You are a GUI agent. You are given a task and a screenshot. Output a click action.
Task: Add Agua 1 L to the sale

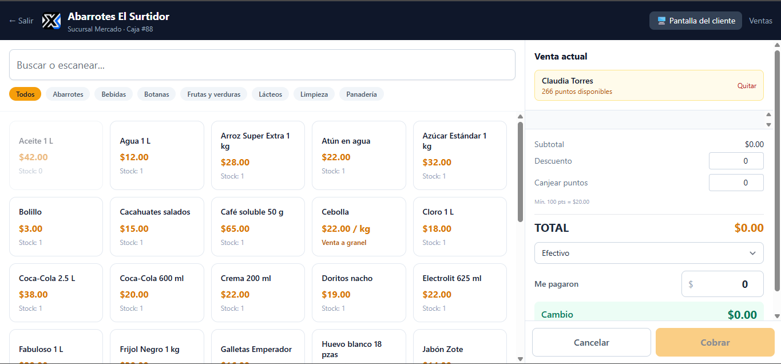pos(157,155)
